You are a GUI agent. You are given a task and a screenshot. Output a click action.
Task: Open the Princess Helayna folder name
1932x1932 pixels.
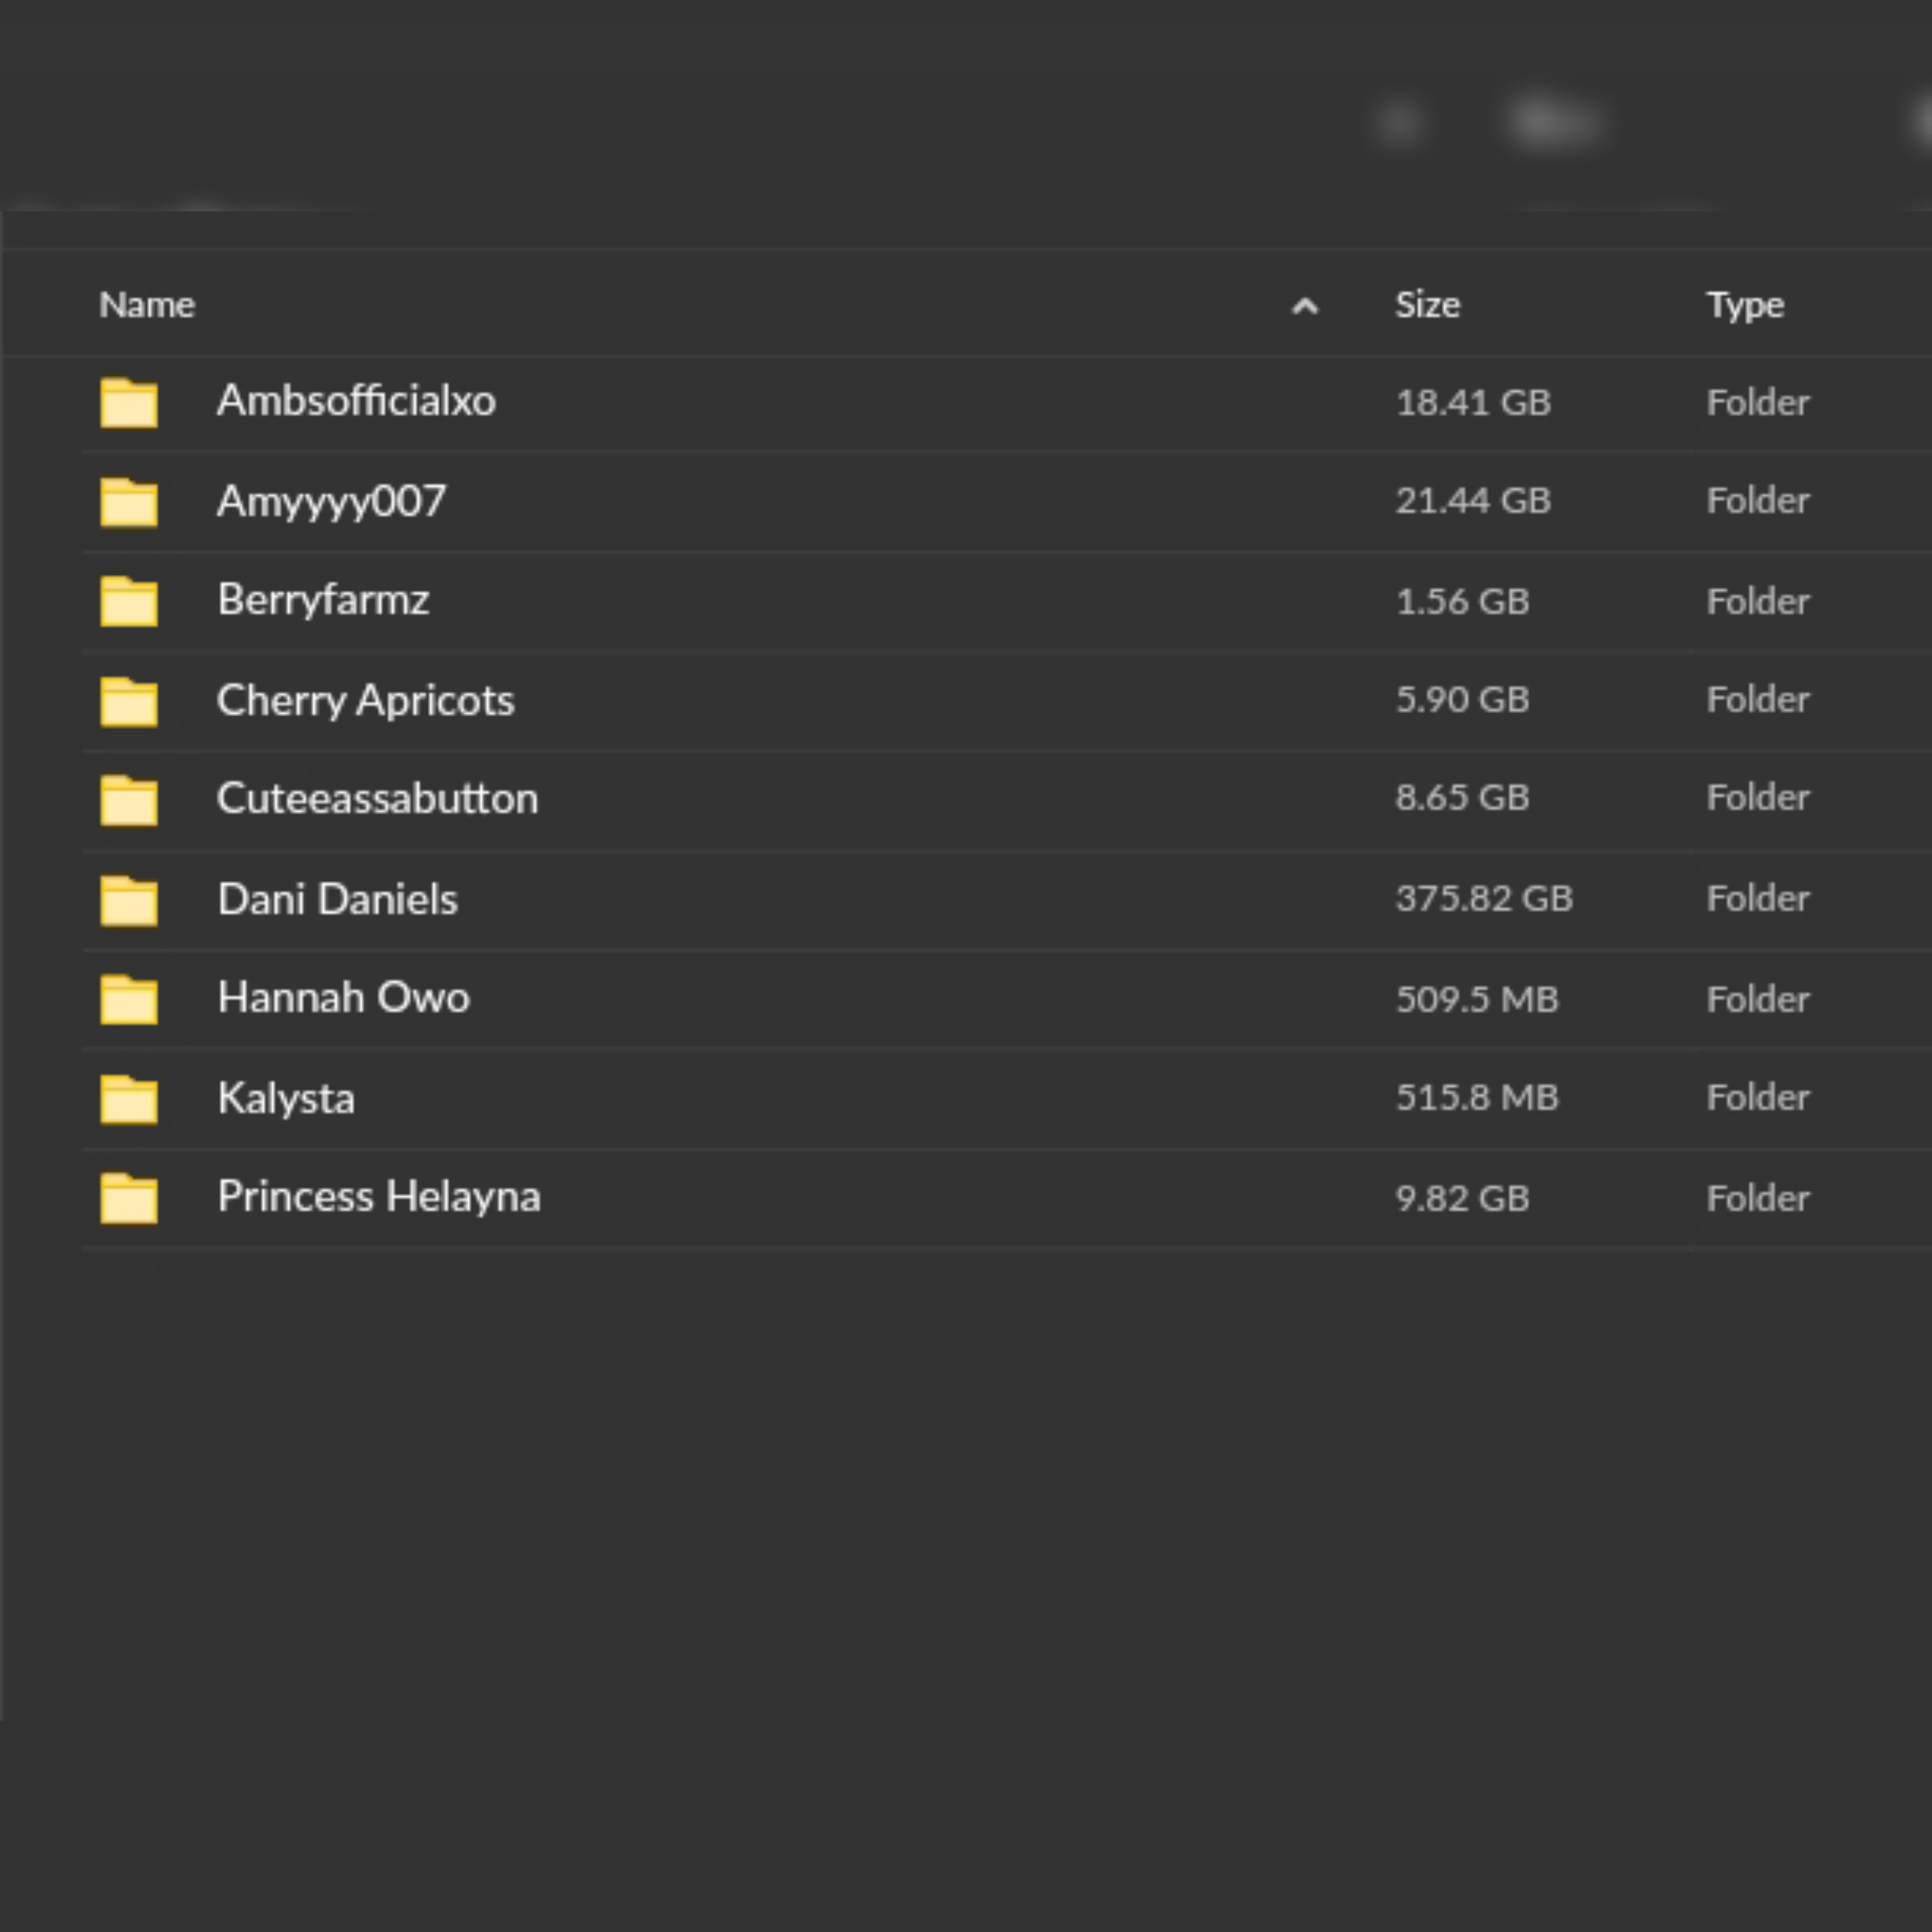[379, 1197]
